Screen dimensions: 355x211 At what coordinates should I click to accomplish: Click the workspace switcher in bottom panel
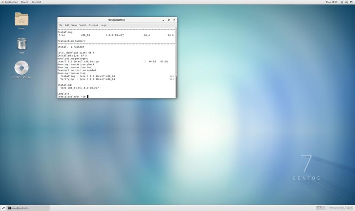point(321,208)
